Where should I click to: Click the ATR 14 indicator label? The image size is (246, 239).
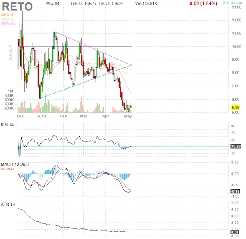click(9, 204)
